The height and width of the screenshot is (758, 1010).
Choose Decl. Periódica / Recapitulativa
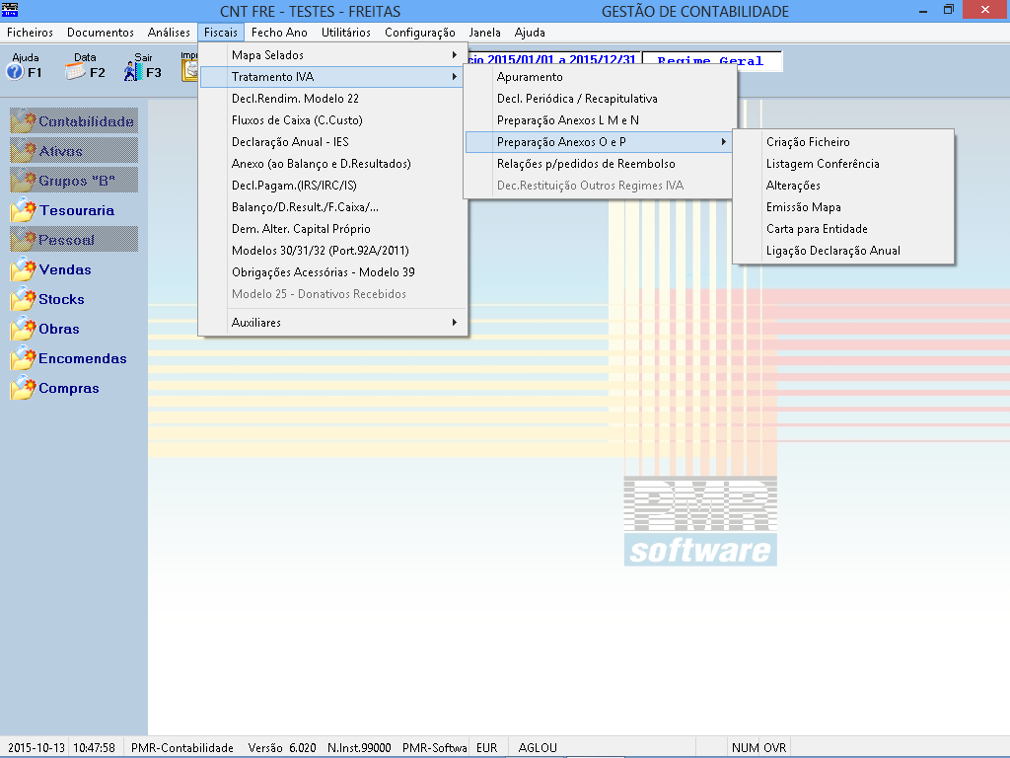(x=599, y=99)
